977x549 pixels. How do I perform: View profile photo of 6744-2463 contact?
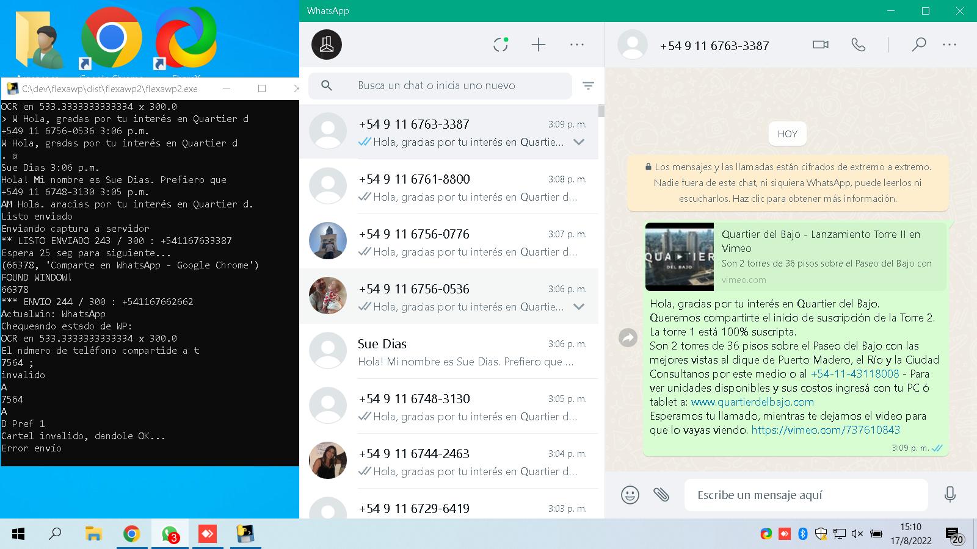click(328, 461)
